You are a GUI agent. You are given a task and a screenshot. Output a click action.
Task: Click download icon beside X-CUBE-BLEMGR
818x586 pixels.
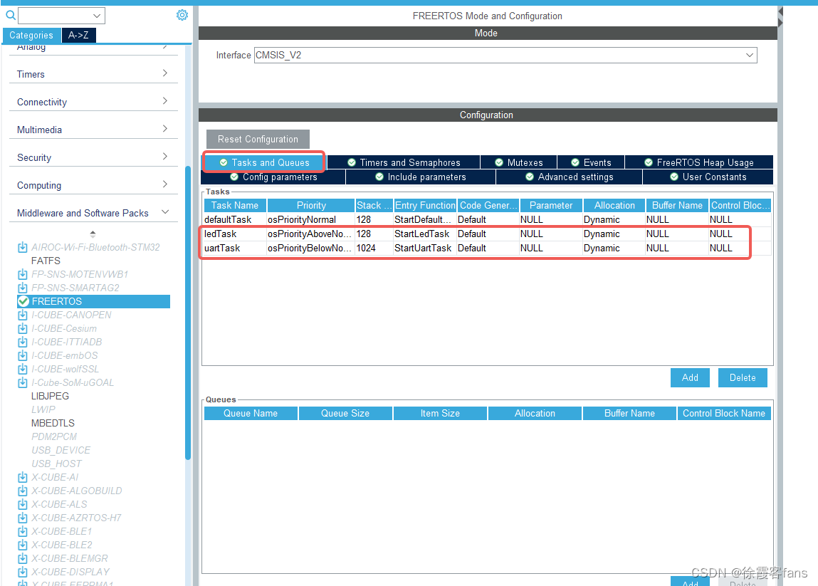tap(23, 559)
